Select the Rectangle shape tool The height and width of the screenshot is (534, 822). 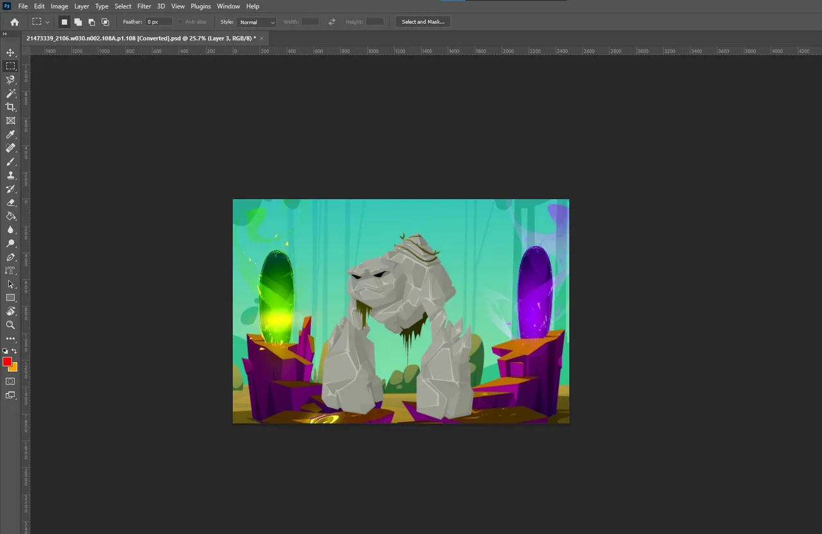pyautogui.click(x=10, y=298)
